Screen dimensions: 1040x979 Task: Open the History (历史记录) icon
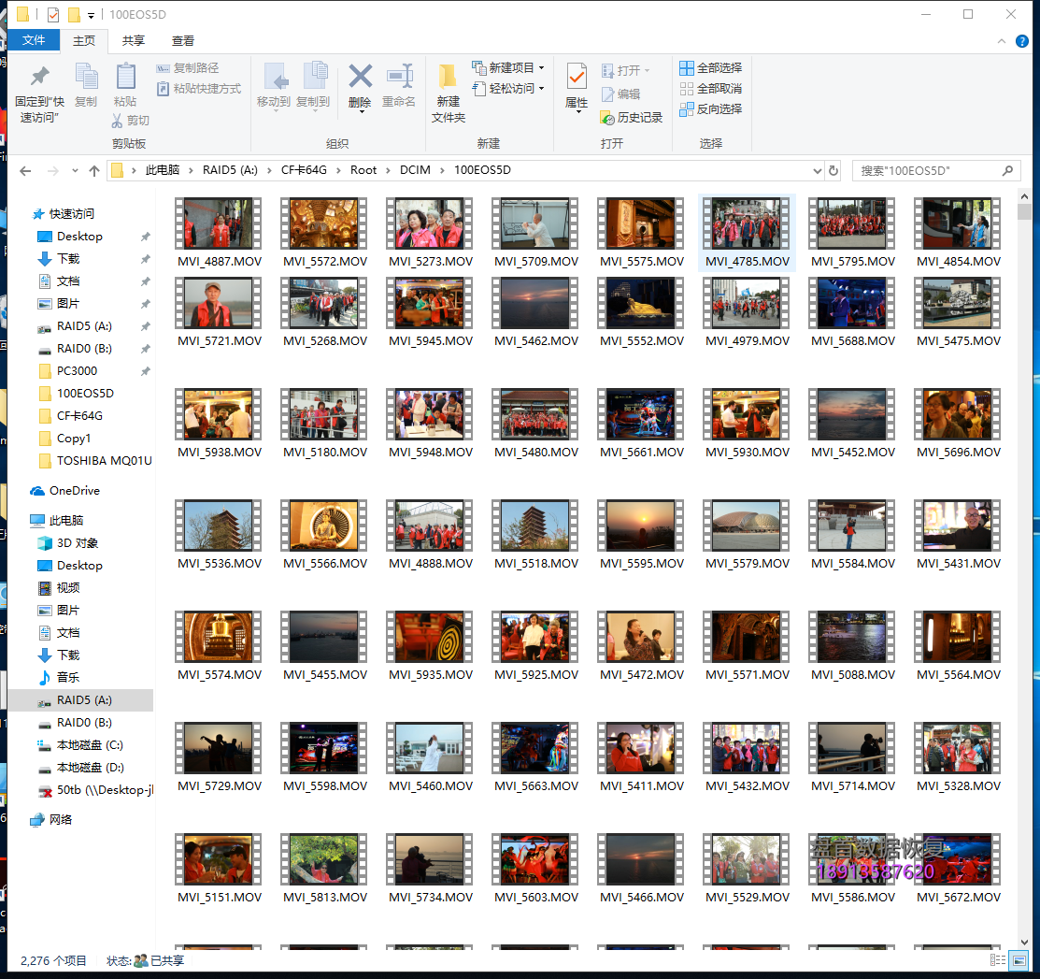607,118
